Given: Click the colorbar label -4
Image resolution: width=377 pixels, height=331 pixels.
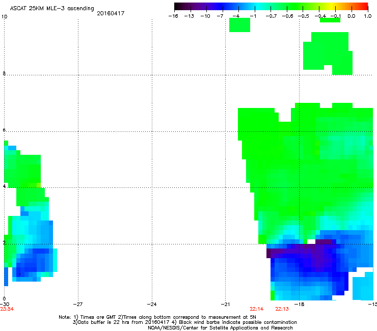Looking at the screenshot, I should [236, 16].
